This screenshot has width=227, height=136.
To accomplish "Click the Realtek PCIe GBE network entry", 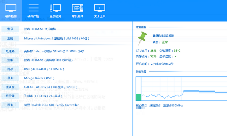I will pos(51,105).
